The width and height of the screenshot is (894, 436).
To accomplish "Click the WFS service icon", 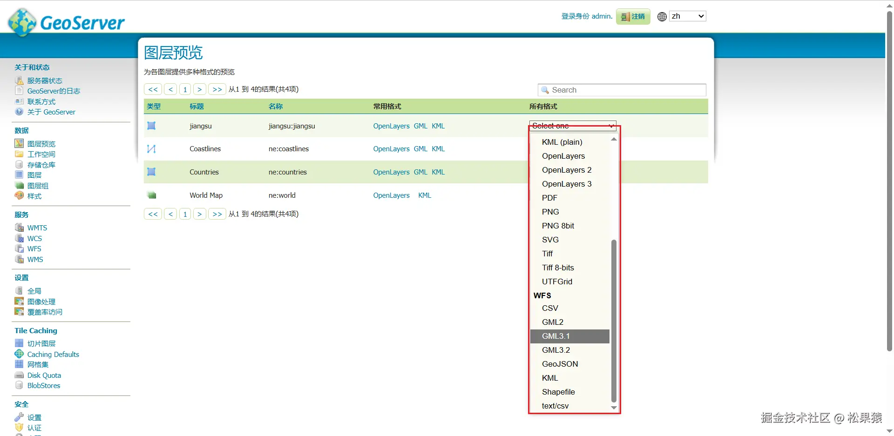I will (19, 248).
